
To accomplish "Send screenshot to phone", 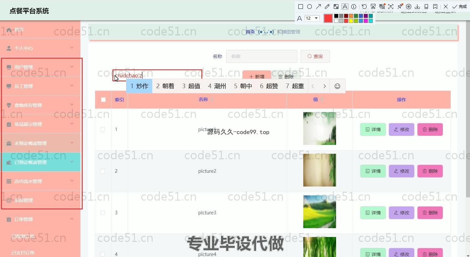I will (x=426, y=7).
